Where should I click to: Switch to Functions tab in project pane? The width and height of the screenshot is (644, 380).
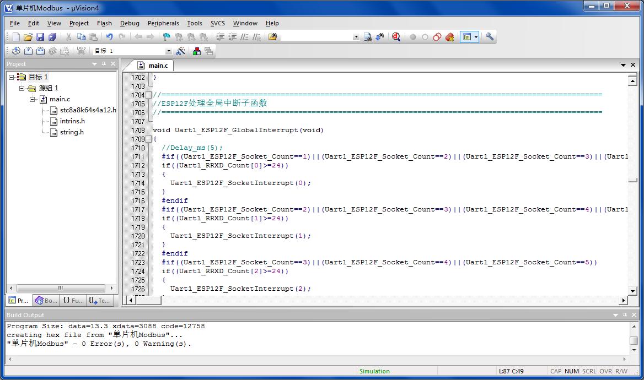click(73, 300)
